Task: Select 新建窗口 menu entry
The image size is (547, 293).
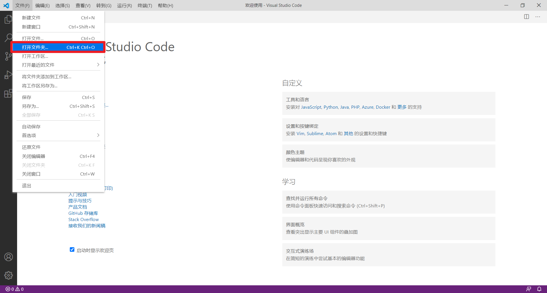Action: coord(58,27)
